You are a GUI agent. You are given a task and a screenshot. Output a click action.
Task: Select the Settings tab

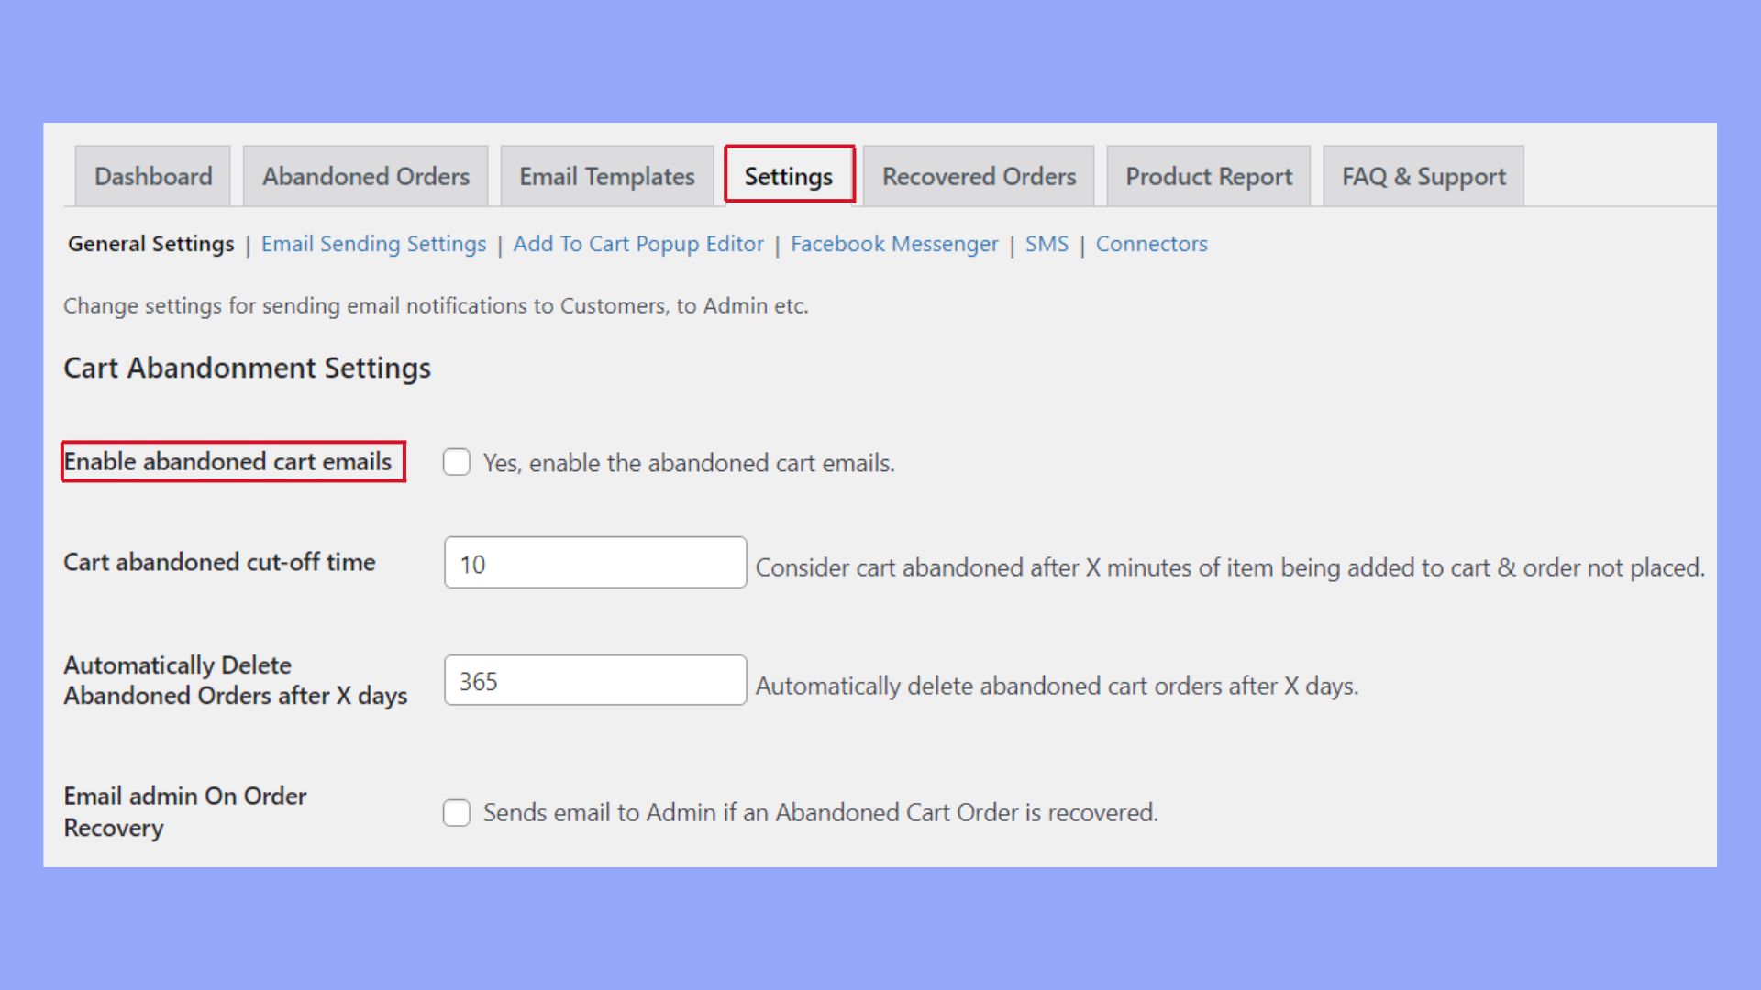pyautogui.click(x=789, y=176)
